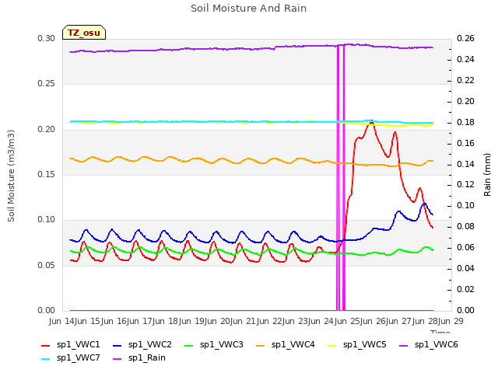Select the sp1_VWC5 legend label
This screenshot has height=373, width=498.
(x=365, y=345)
